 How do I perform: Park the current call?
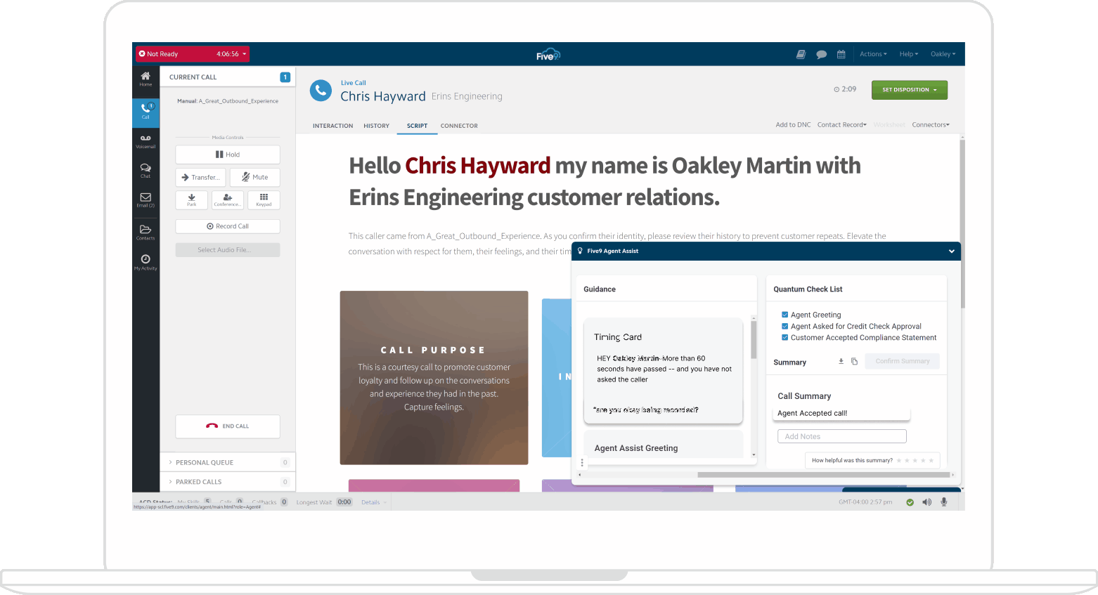click(x=191, y=200)
